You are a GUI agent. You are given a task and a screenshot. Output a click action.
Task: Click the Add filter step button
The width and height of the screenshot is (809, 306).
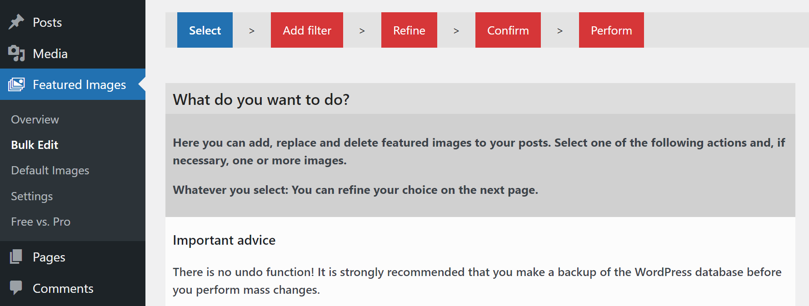click(307, 30)
